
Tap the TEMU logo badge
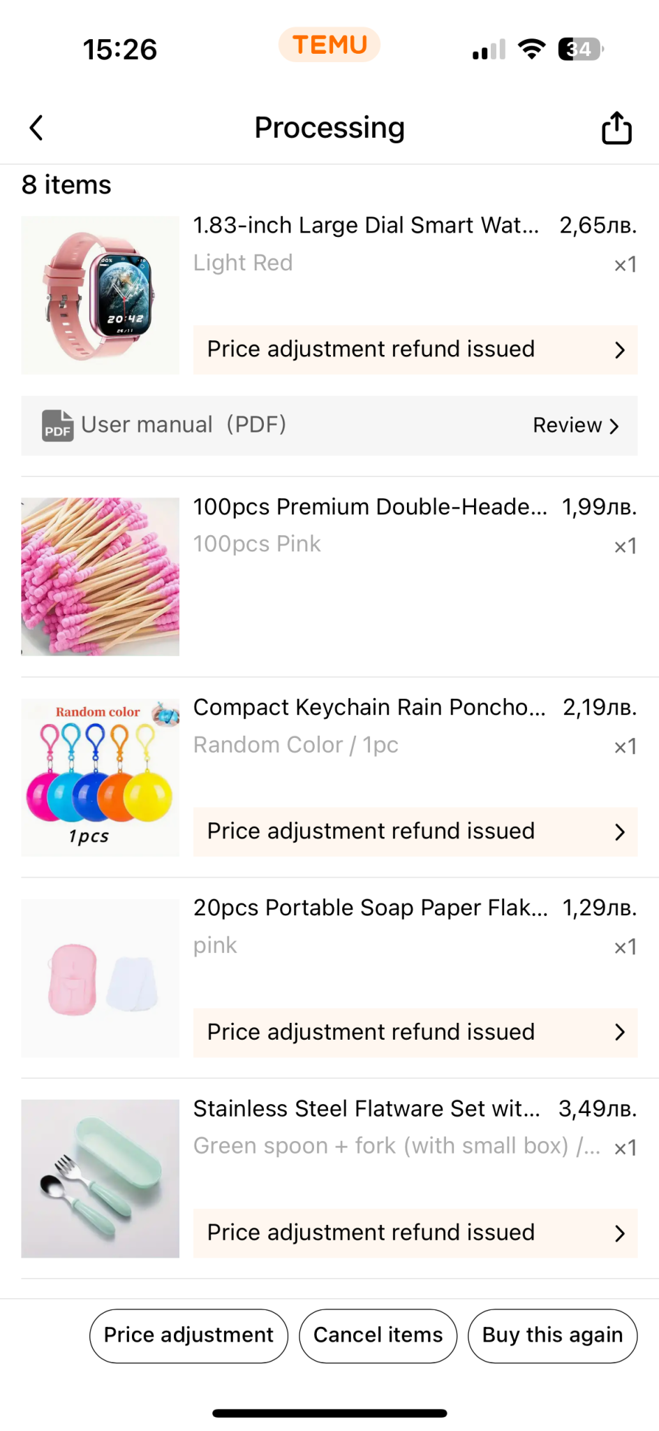329,45
